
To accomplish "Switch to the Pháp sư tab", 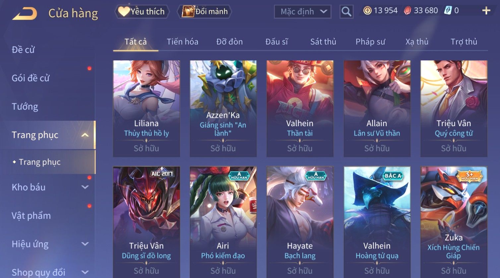I will pyautogui.click(x=370, y=42).
